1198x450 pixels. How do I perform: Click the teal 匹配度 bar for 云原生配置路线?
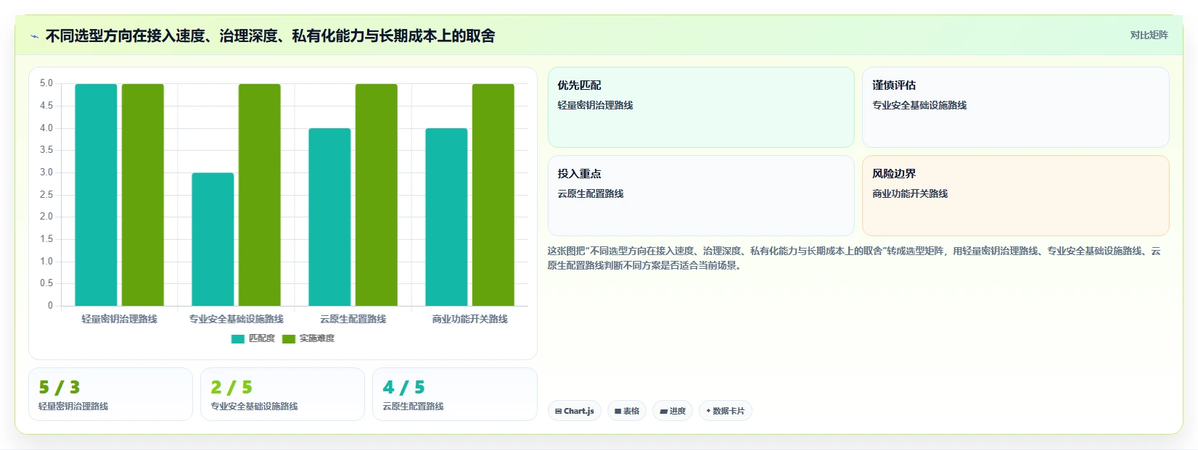pyautogui.click(x=329, y=217)
